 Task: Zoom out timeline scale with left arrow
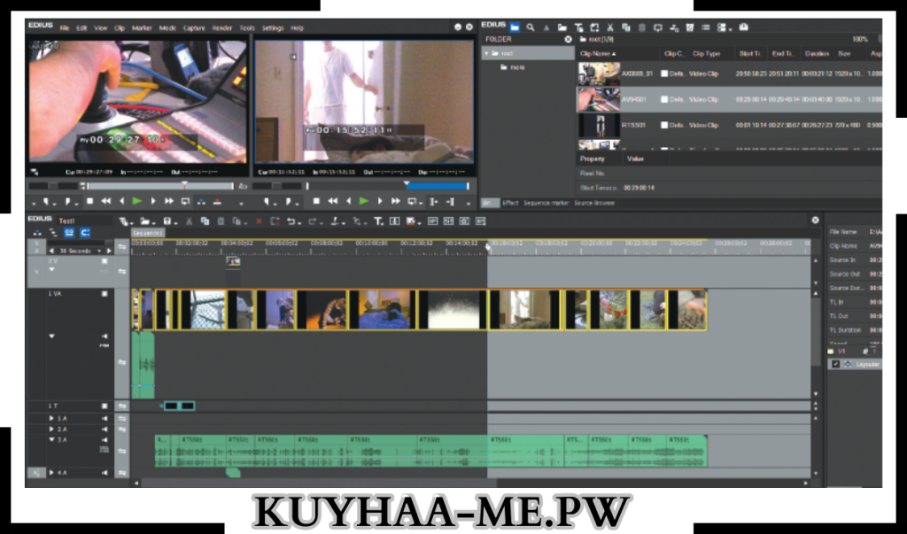(x=51, y=252)
